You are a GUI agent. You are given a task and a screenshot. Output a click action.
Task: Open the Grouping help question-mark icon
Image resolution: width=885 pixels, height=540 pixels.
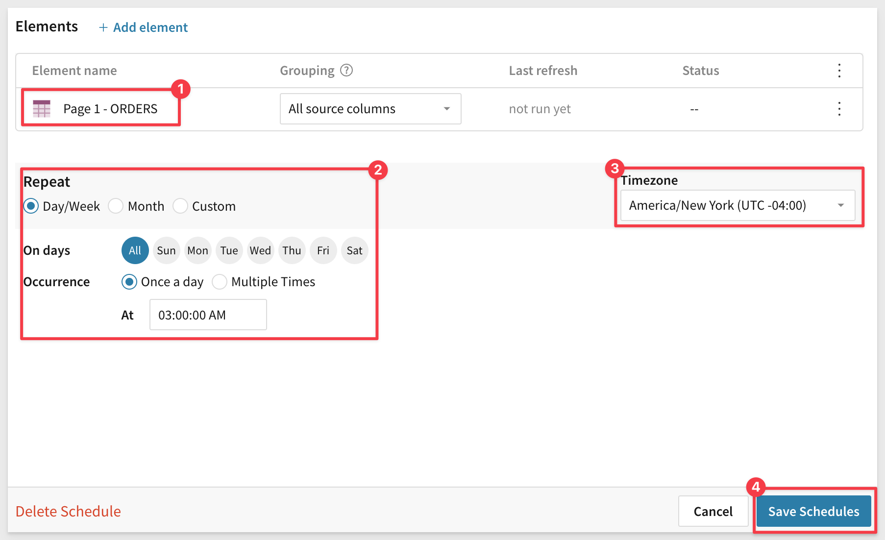coord(346,71)
